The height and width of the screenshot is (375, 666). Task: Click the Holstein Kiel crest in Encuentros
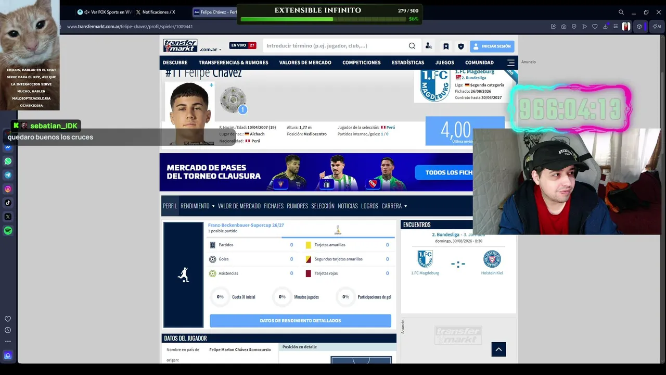pos(492,259)
